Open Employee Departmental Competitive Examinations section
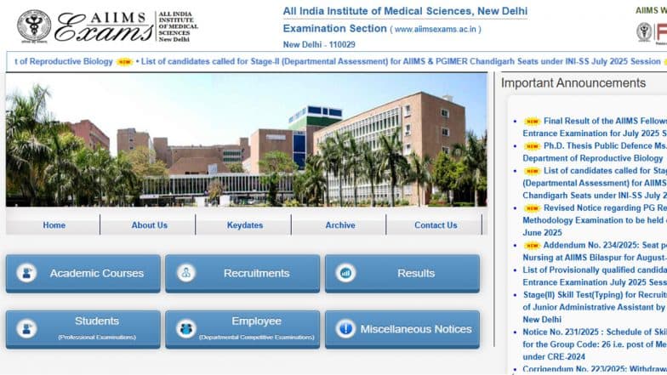Screen dimensions: 667x375 (x=242, y=329)
